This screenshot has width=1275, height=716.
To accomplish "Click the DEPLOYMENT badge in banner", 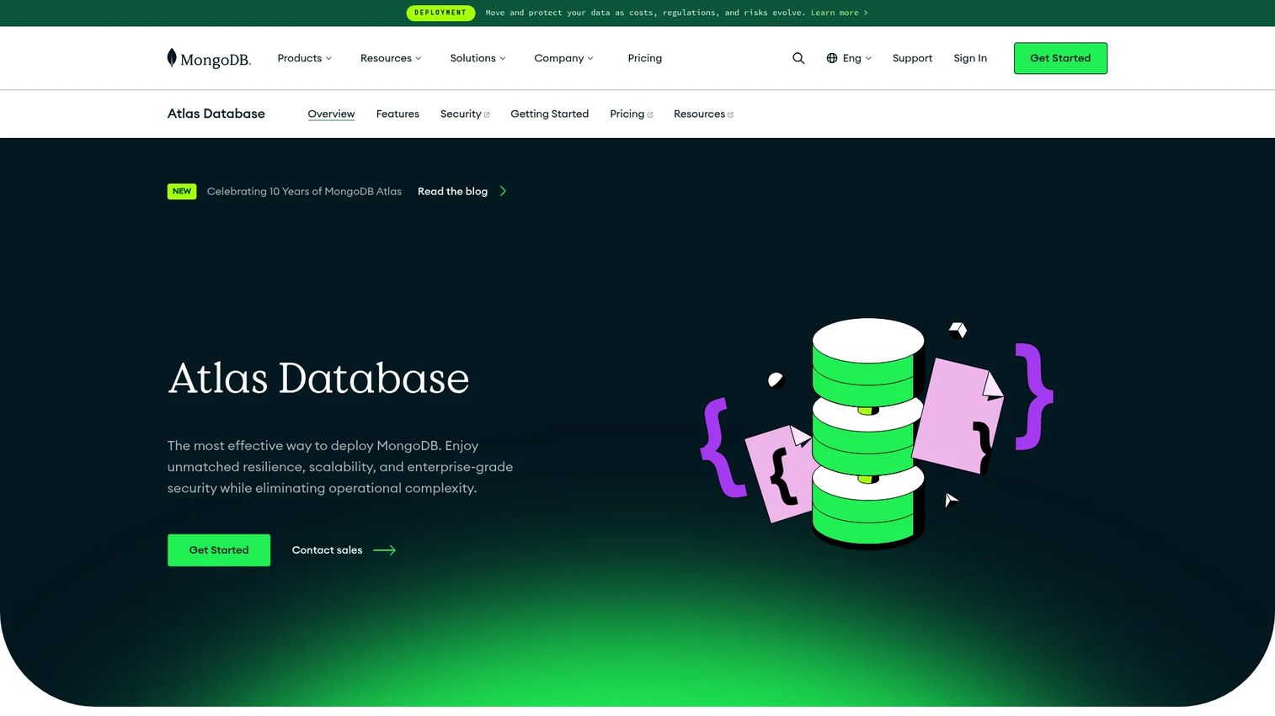I will [440, 13].
